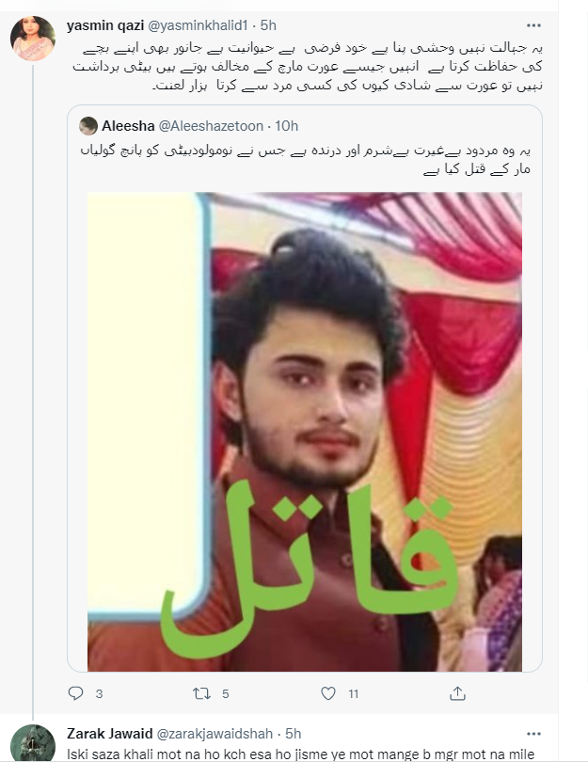Open the three-dot menu on yasmin qazi's tweet
Screen dimensions: 588x778
coord(533,25)
